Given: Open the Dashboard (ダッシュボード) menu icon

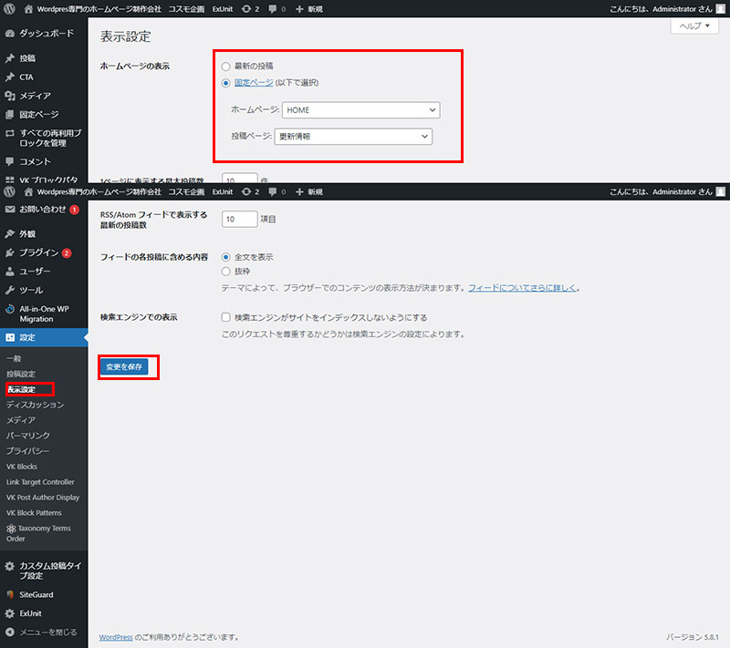Looking at the screenshot, I should coord(10,34).
